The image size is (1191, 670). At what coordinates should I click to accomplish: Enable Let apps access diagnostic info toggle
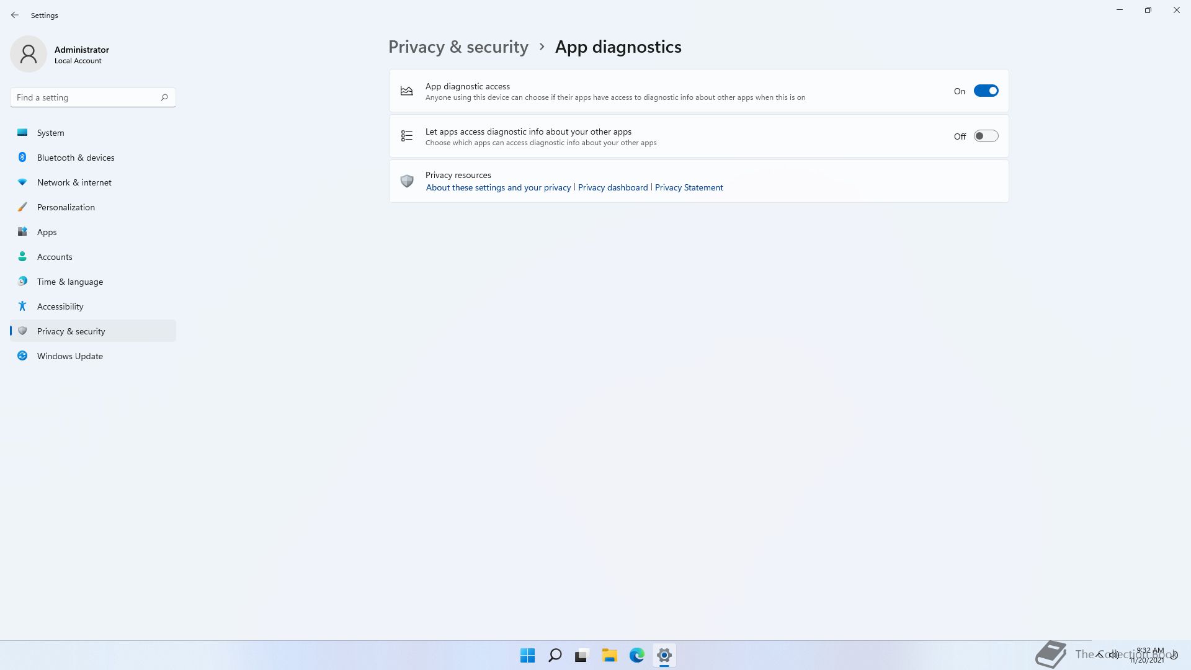pyautogui.click(x=986, y=136)
